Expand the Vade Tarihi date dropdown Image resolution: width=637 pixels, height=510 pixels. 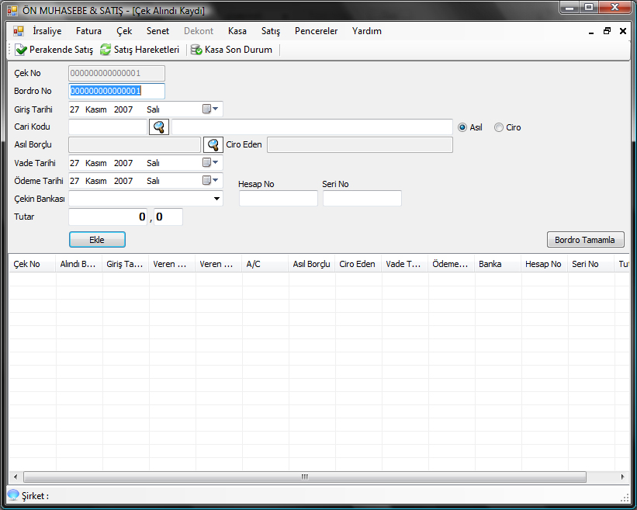click(x=210, y=163)
